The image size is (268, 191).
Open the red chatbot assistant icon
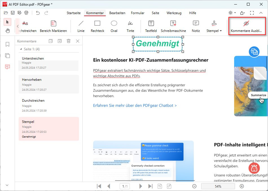point(254,168)
